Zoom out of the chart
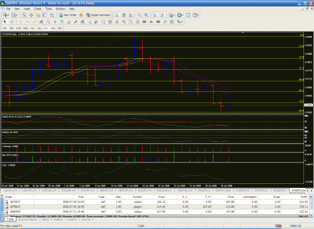The width and height of the screenshot is (314, 229). click(146, 15)
